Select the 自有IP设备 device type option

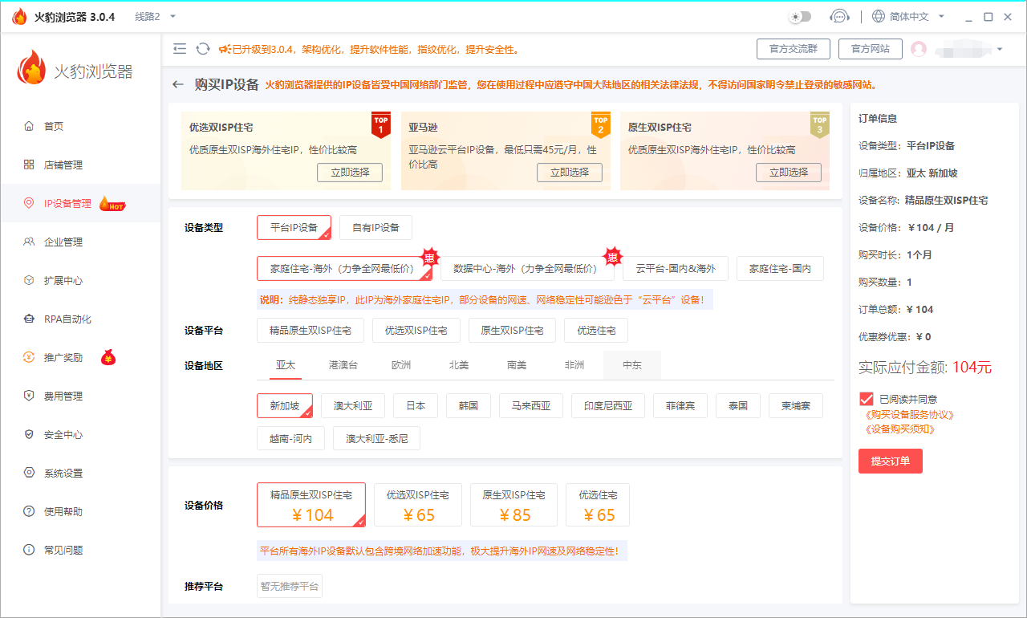click(x=375, y=227)
